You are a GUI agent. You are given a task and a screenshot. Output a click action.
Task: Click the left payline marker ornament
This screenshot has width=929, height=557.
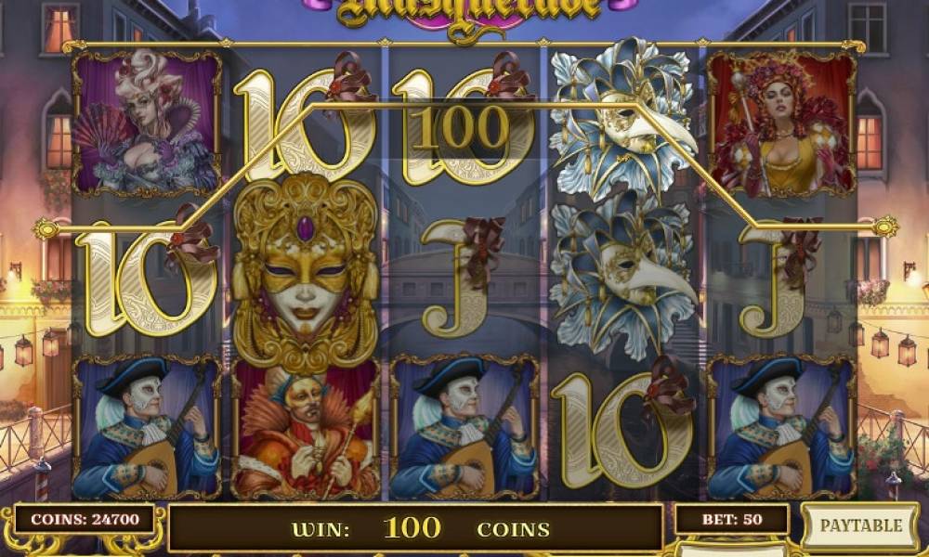click(46, 228)
